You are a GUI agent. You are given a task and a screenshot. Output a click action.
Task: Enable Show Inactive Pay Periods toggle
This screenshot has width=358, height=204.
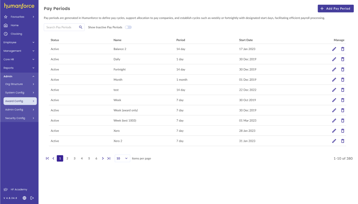coord(128,27)
